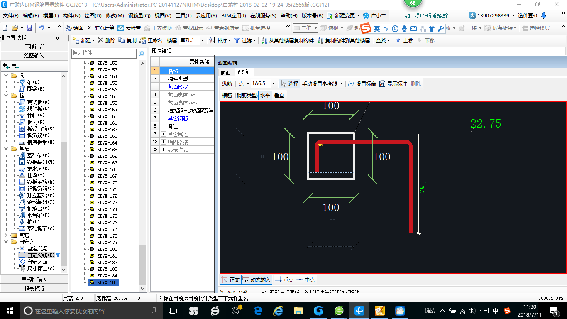Run 汇总计算 summary calculation
The width and height of the screenshot is (567, 319).
click(101, 28)
